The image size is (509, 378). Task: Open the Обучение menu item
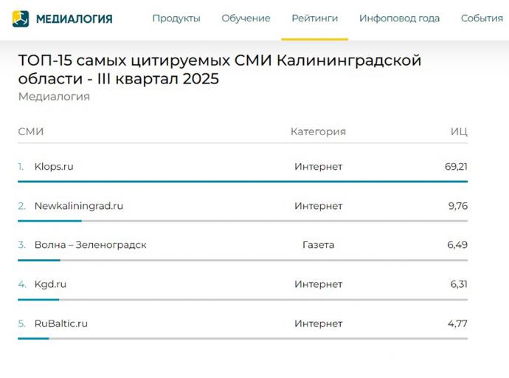(x=246, y=18)
